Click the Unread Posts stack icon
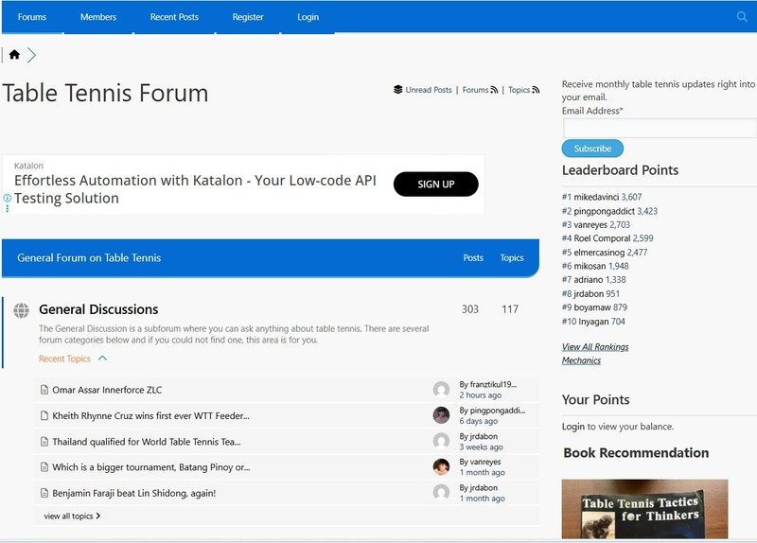This screenshot has height=543, width=757. click(398, 90)
